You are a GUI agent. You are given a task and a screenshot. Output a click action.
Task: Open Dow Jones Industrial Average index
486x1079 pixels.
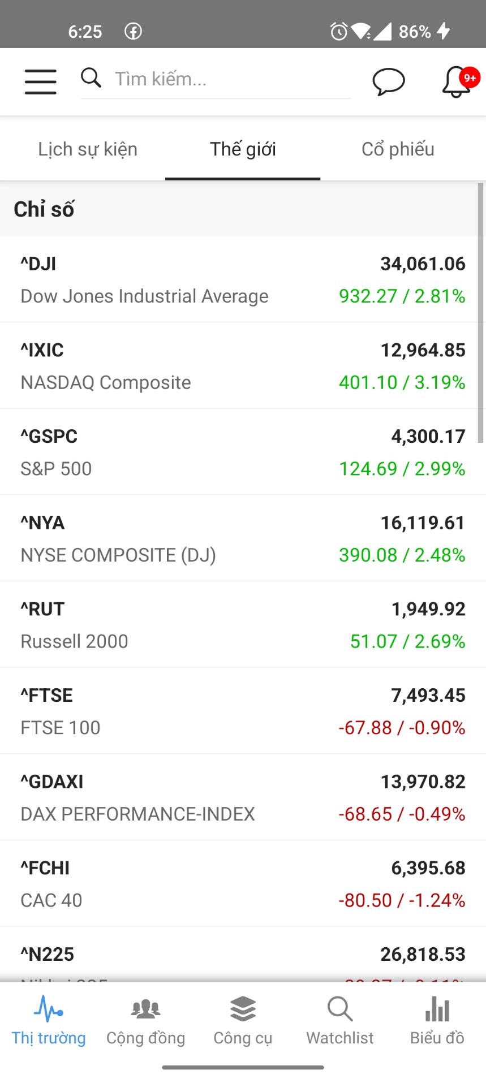coord(243,280)
